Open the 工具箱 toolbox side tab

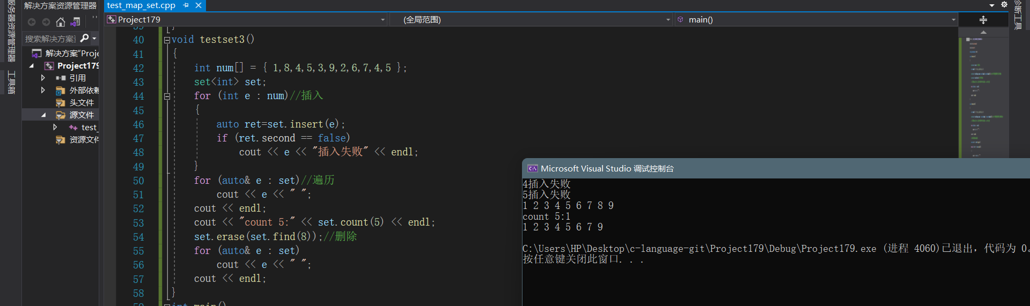pos(11,82)
